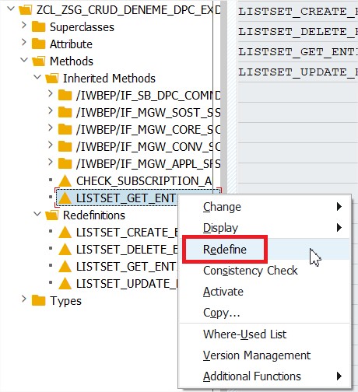Collapse the Inherited Methods node
The width and height of the screenshot is (358, 392).
coord(37,77)
